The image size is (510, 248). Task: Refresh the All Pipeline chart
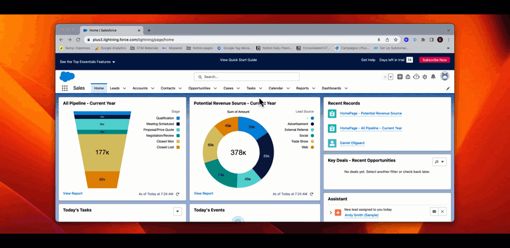(177, 194)
